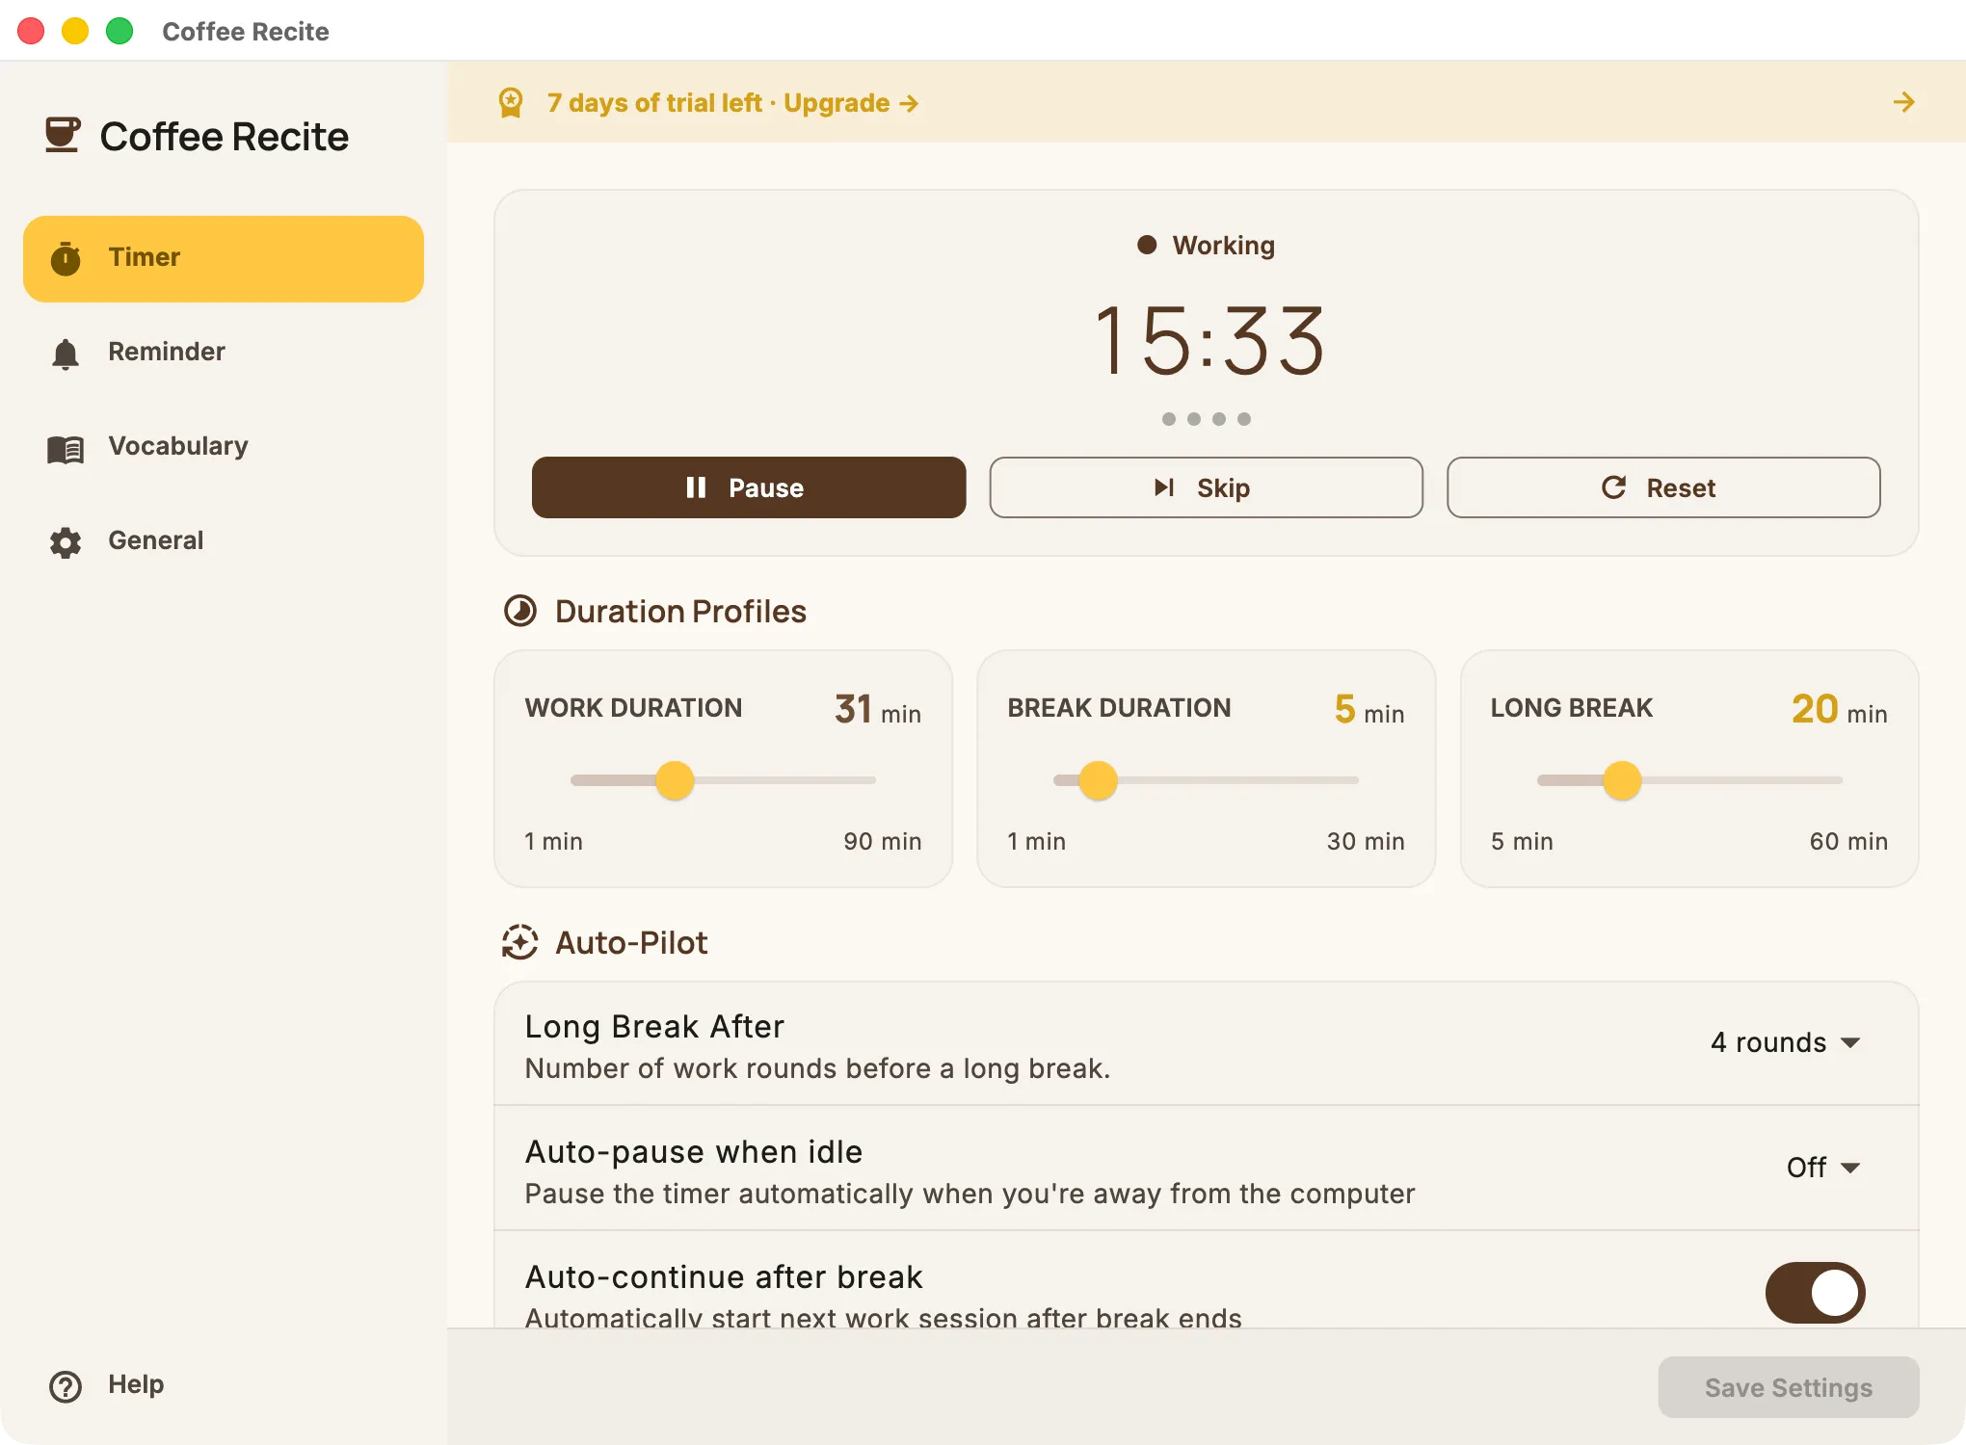Go to the Vocabulary section
This screenshot has height=1445, width=1966.
click(x=224, y=447)
